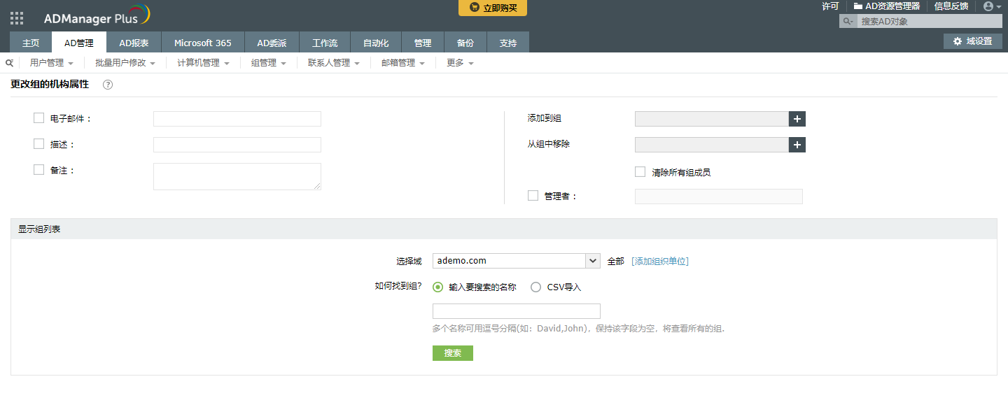Viewport: 1008px width, 407px height.
Task: Open the Microsoft 365 tab
Action: 202,43
